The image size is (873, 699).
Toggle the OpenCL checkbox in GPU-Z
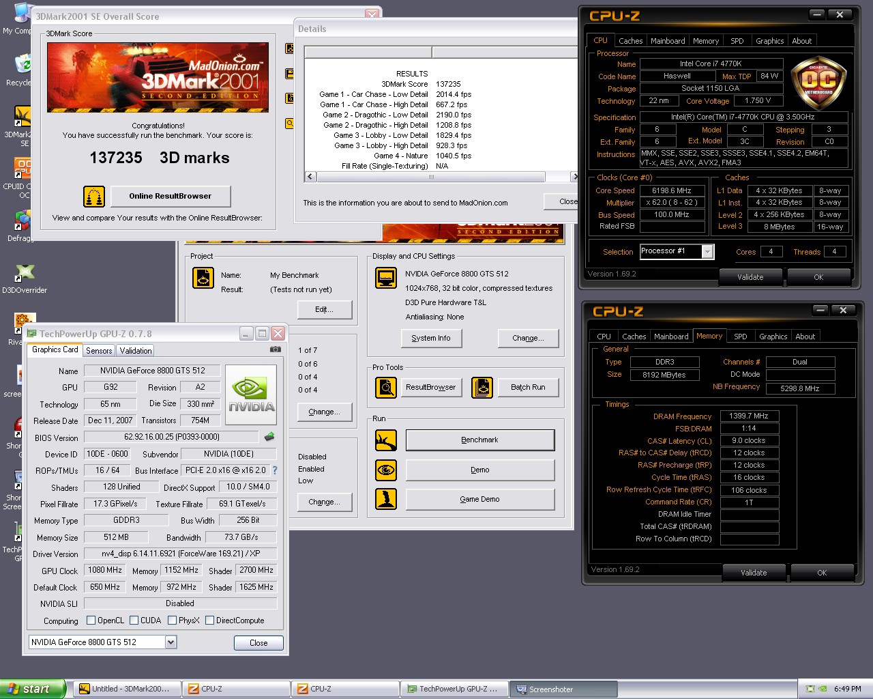click(91, 620)
